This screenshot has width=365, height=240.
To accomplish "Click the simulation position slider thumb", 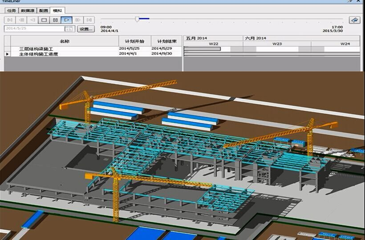I will [137, 19].
